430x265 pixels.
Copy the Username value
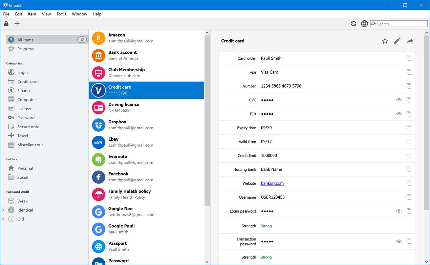(409, 197)
